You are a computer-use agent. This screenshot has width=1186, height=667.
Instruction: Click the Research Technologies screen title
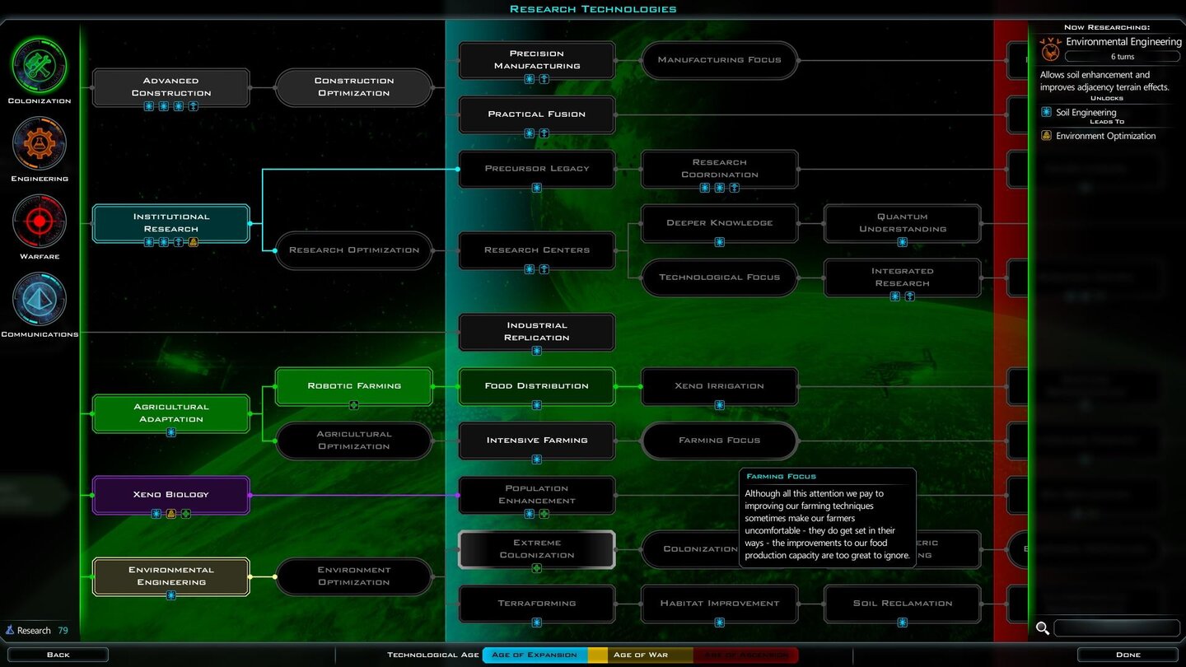tap(593, 9)
